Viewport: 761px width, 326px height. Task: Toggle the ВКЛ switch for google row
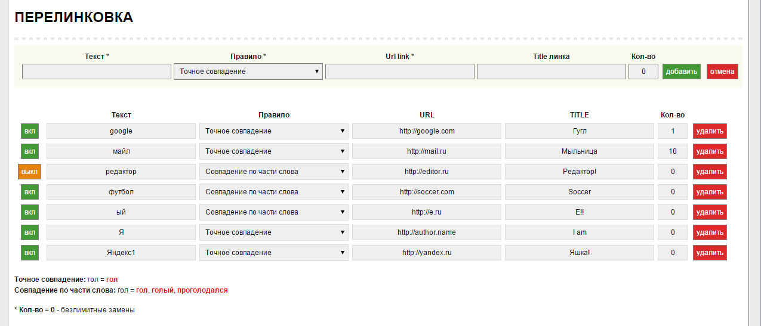tap(30, 131)
